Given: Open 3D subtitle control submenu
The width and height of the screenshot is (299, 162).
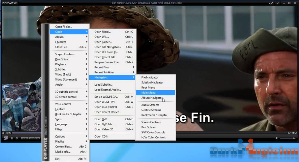Looking at the screenshot, I should (69, 92).
